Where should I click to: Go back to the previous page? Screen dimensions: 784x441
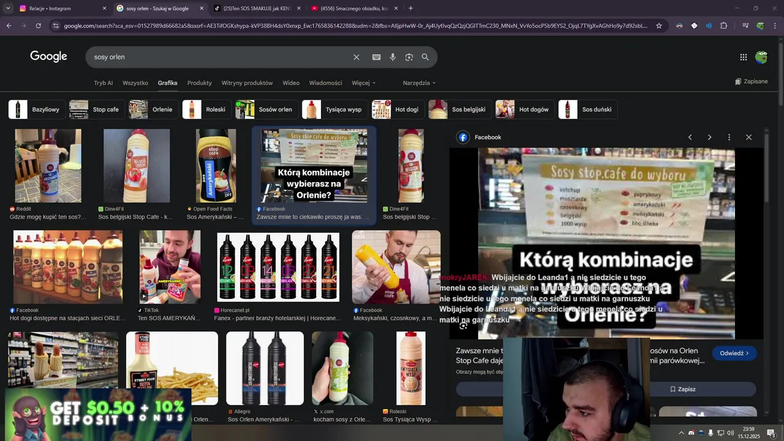(9, 26)
